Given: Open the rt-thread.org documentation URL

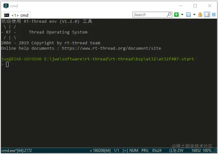Looking at the screenshot, I should click(111, 48).
